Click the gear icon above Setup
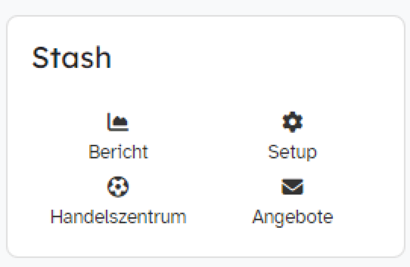 (292, 122)
